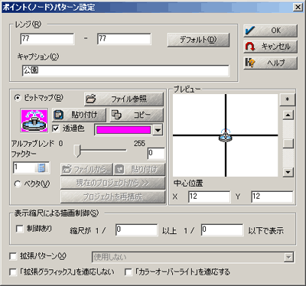Click the キャプション text field containing 公園

pos(125,70)
